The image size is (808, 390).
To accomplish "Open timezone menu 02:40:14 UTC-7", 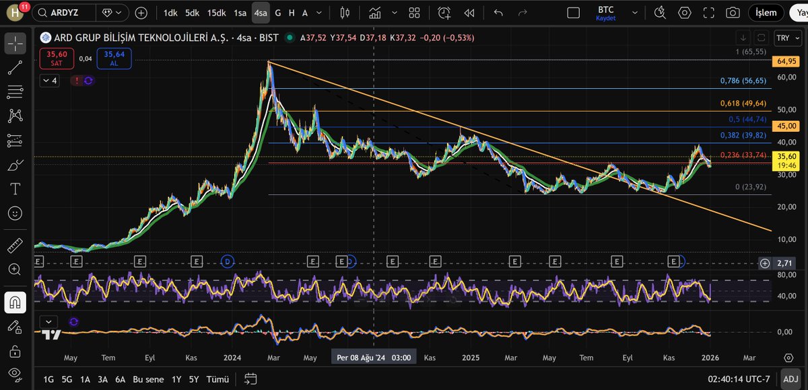I will tap(737, 379).
